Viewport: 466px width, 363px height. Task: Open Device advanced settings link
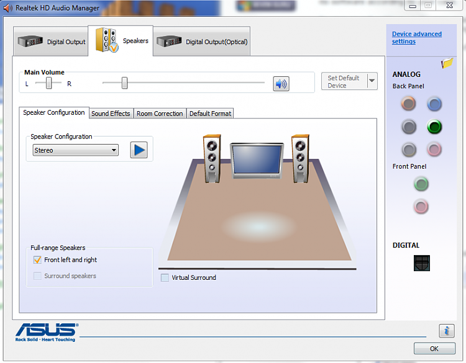tap(417, 38)
